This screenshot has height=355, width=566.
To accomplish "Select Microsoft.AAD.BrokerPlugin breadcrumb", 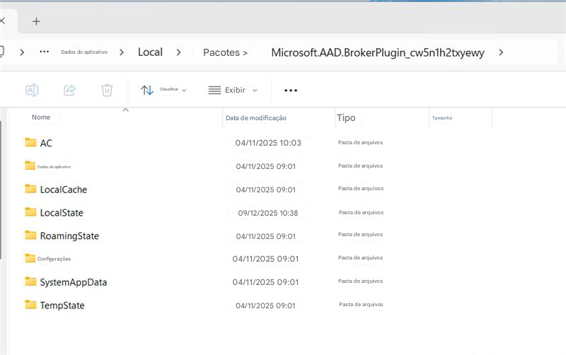I will coord(378,52).
